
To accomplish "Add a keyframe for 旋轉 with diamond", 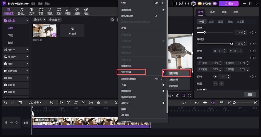I will point(253,76).
